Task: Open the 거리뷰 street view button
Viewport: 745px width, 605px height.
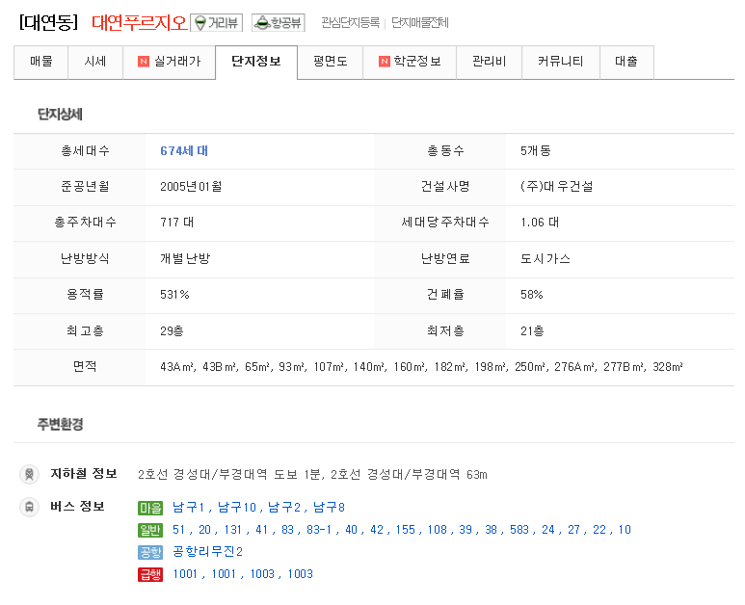Action: pos(216,22)
